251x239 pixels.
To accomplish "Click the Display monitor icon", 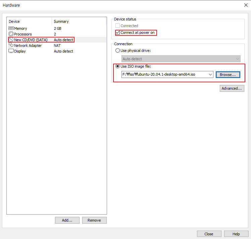I will 11,51.
